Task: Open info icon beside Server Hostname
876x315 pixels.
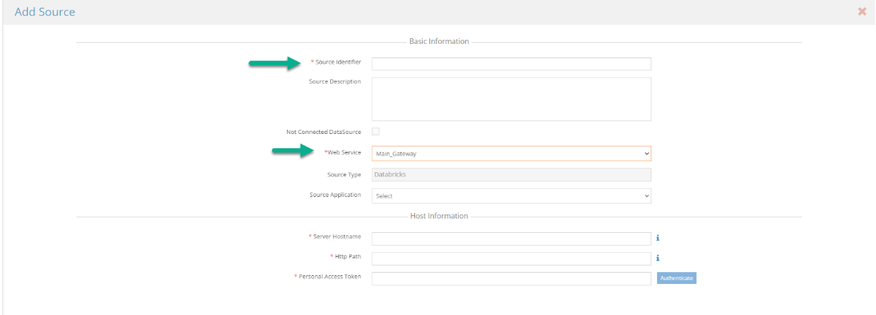Action: pyautogui.click(x=658, y=238)
